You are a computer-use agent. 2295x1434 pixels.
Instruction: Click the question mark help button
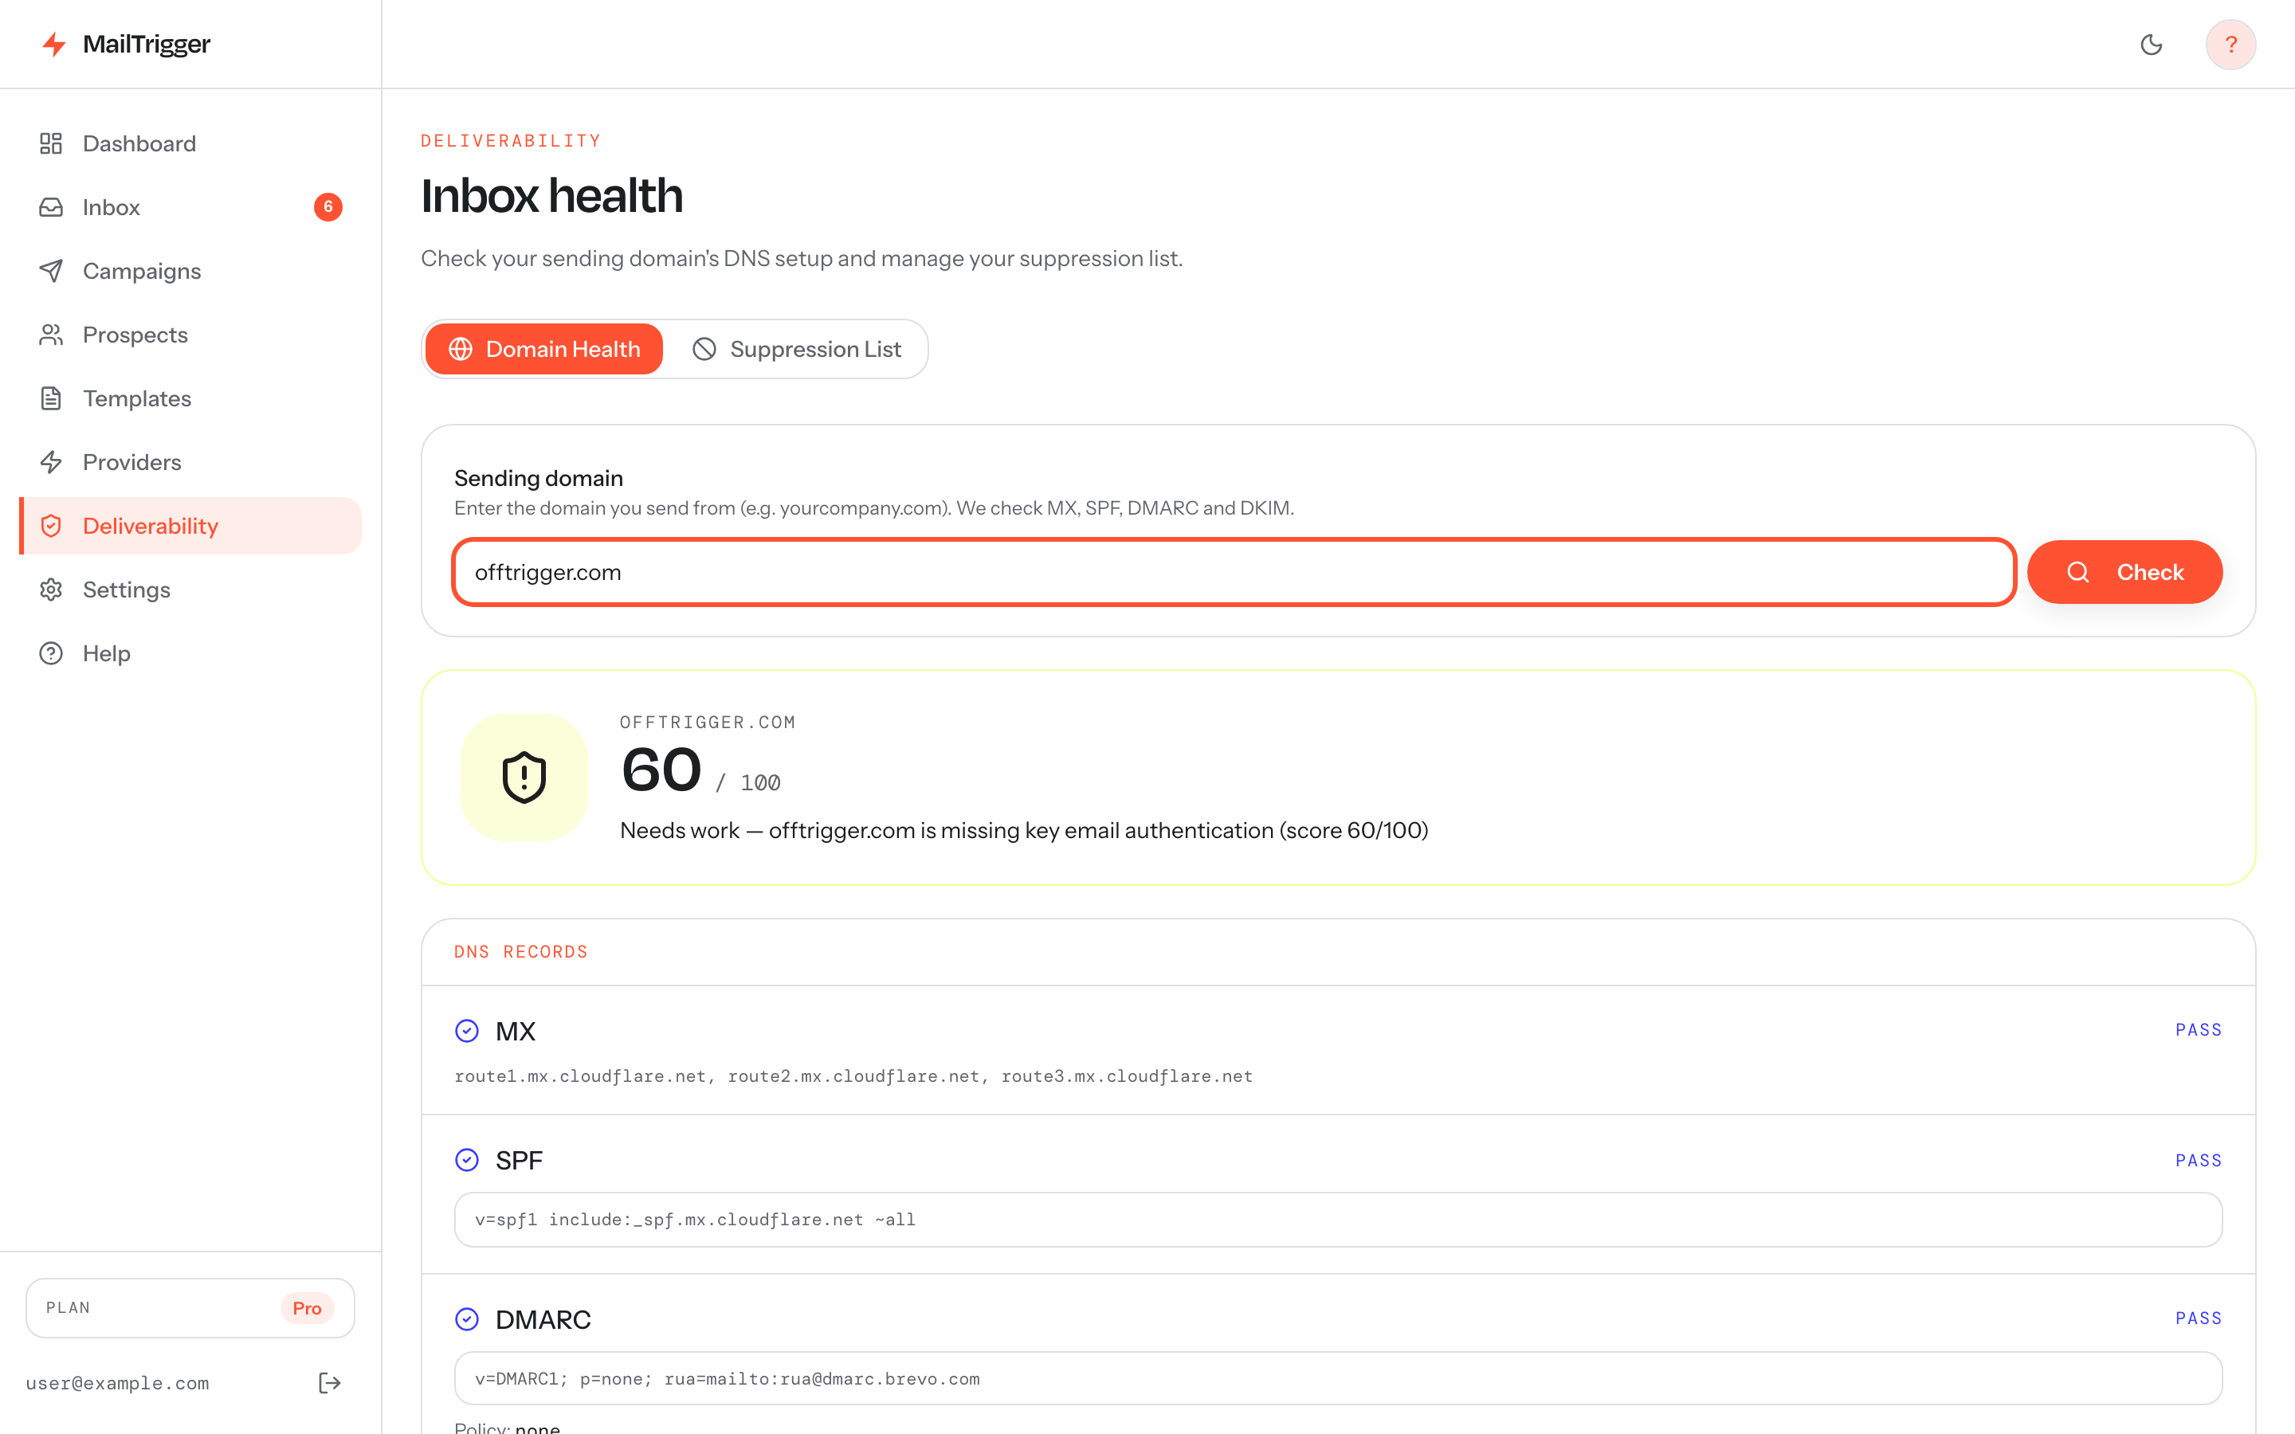(2230, 45)
